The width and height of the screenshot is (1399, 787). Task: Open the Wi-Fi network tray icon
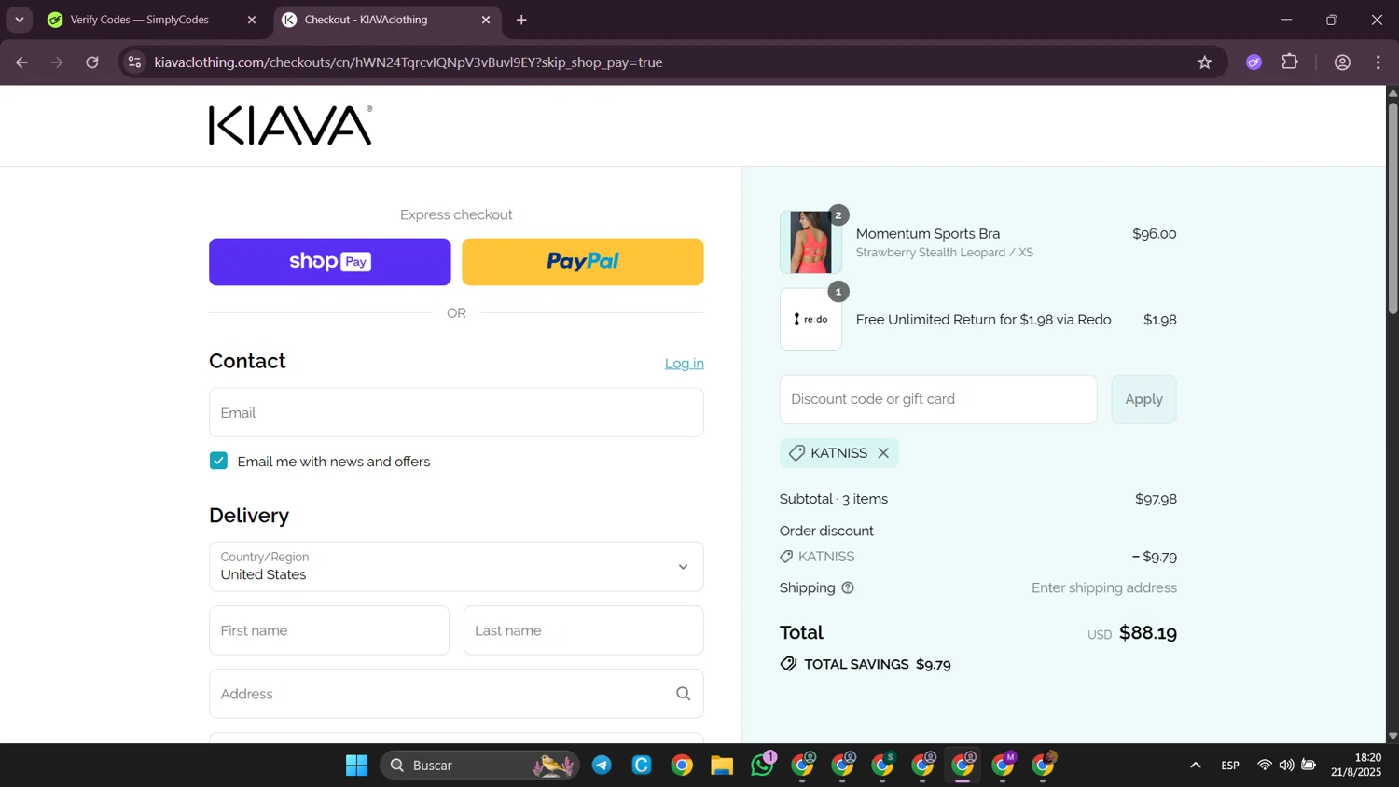1264,766
